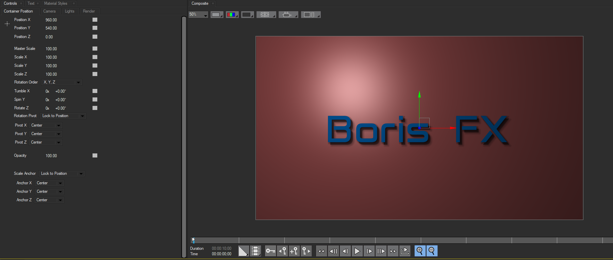Open the Rotation Pivot dropdown
613x260 pixels.
pyautogui.click(x=63, y=116)
